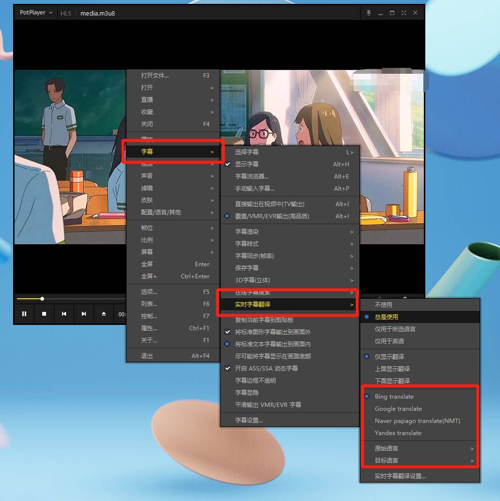Select 仅显示翻译 display option
Screen dimensions: 500x501
(420, 356)
